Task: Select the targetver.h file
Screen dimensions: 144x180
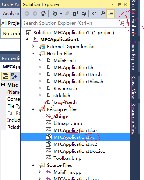Action: [65, 102]
